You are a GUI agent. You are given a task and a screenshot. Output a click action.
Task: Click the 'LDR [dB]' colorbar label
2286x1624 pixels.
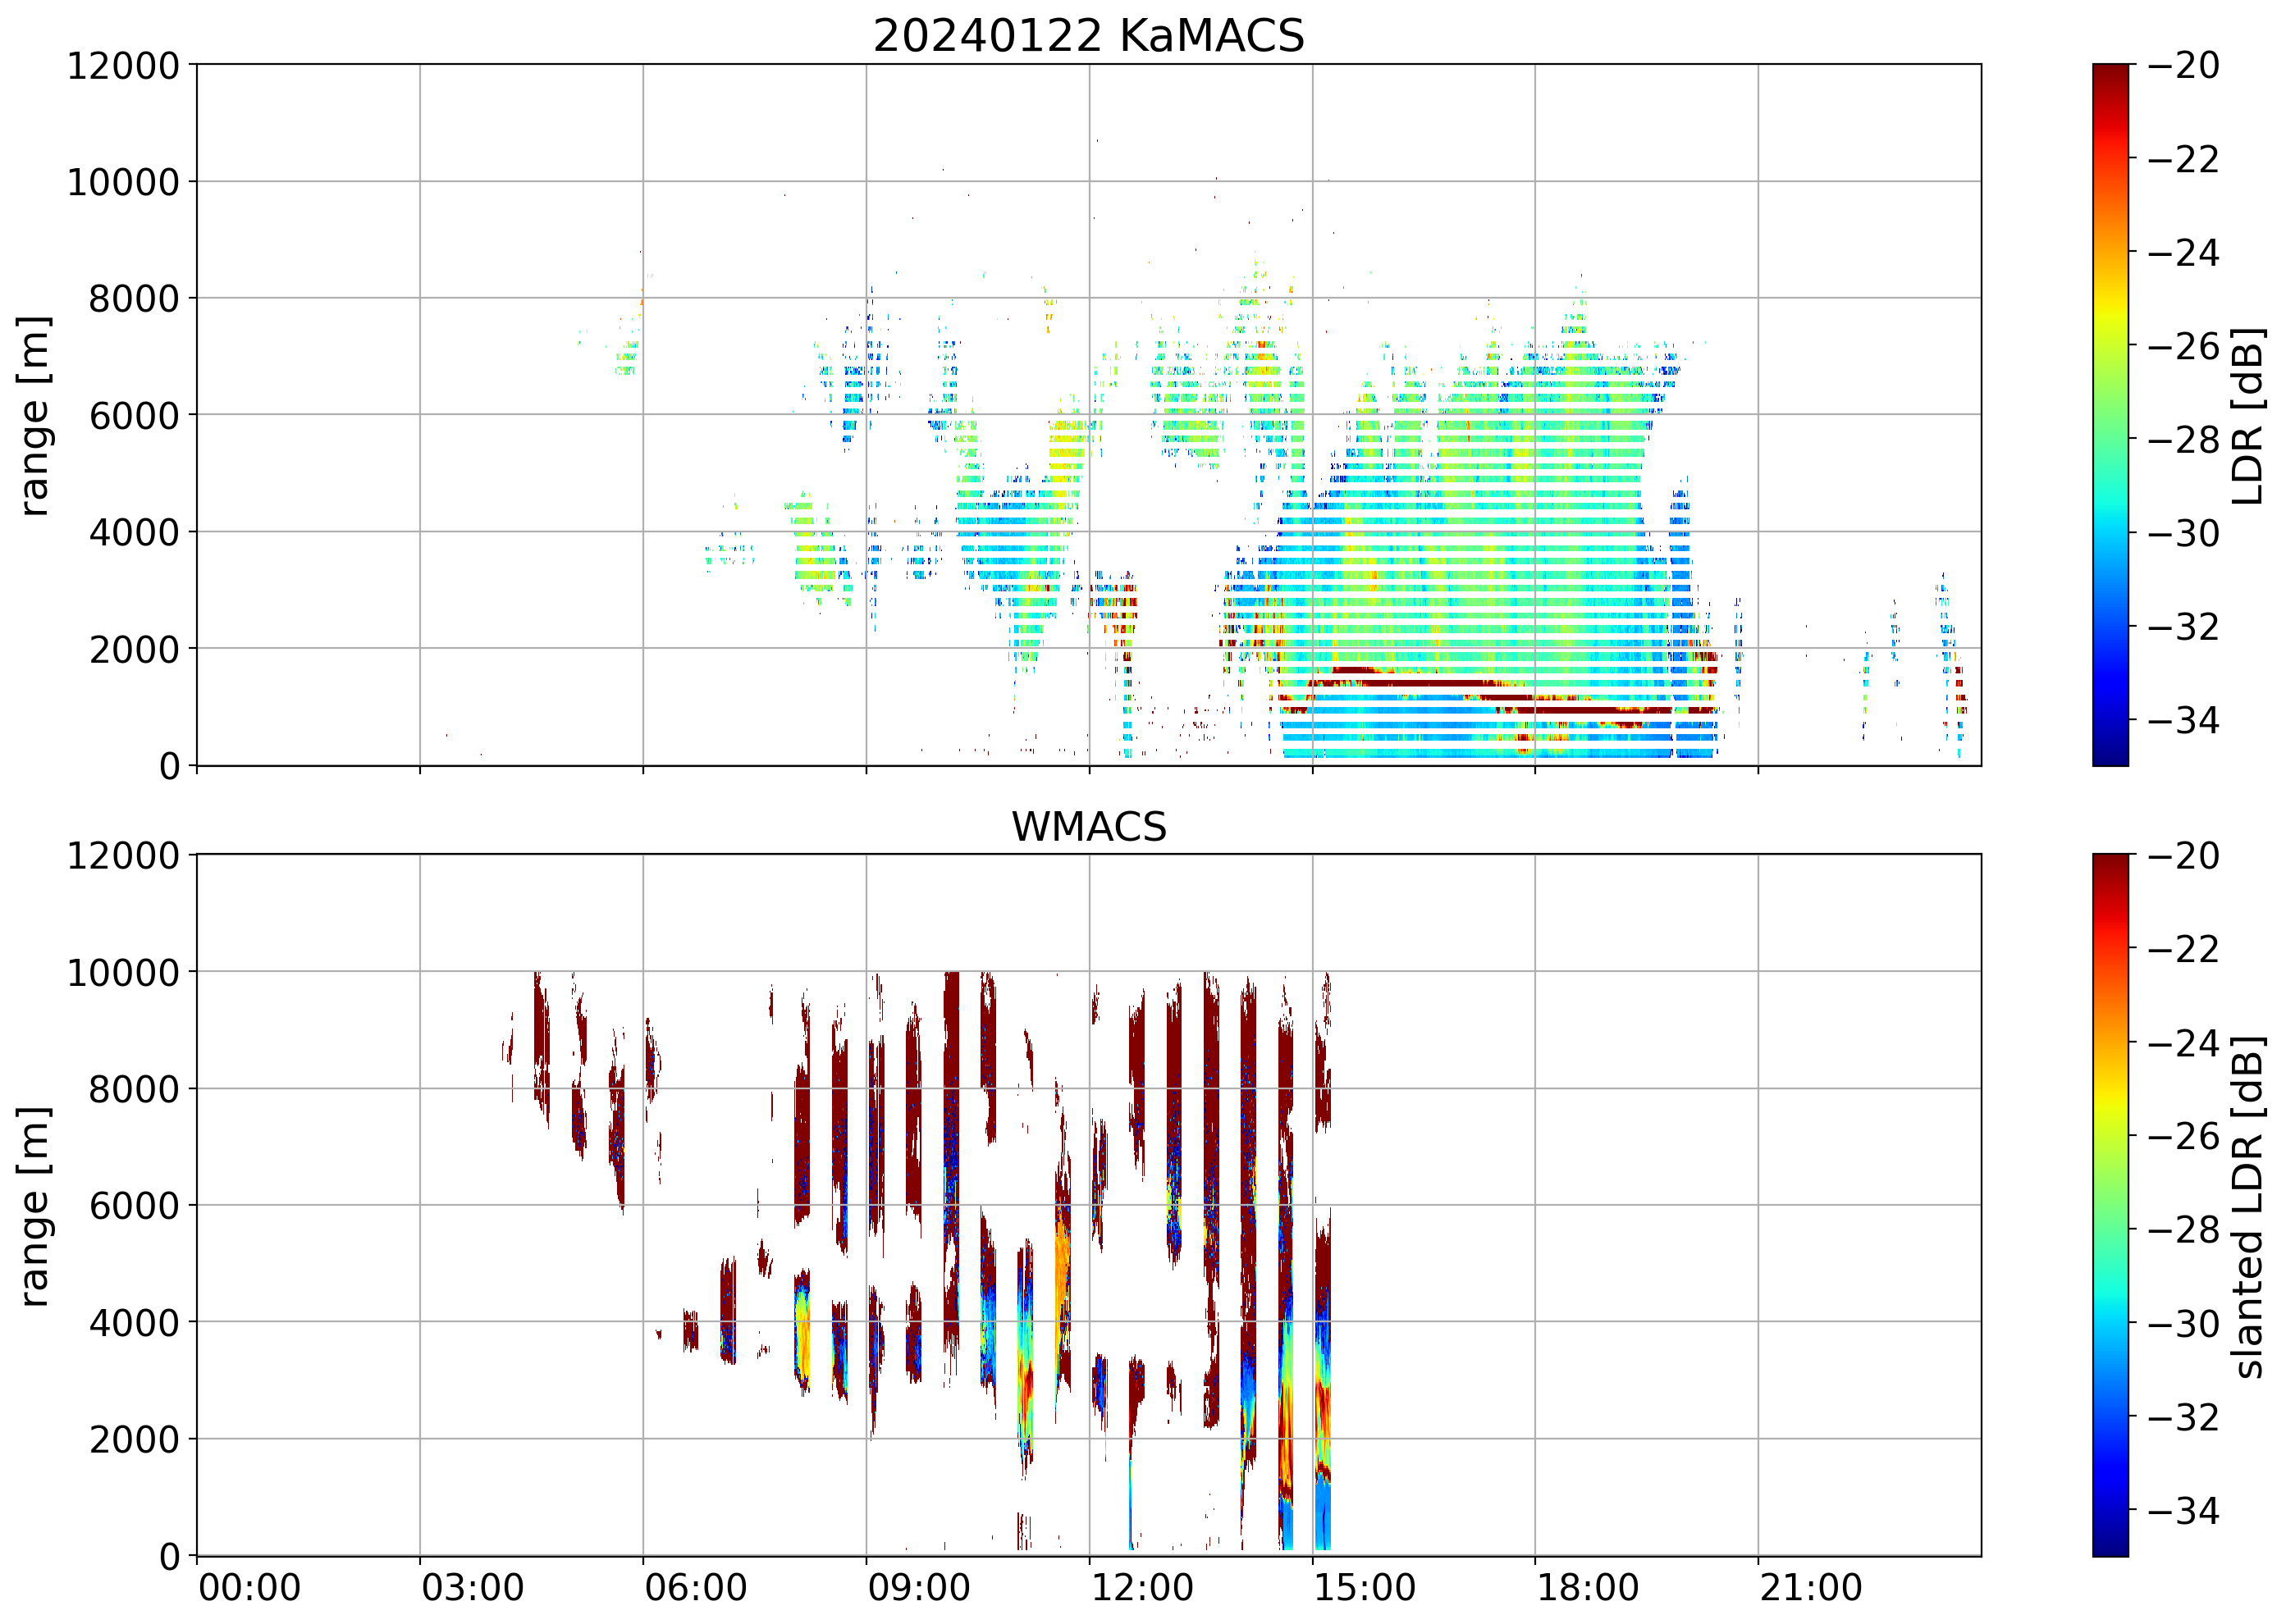2247,415
